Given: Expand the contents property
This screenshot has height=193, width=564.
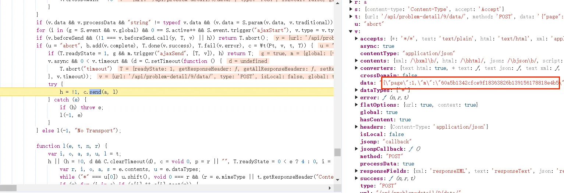Looking at the screenshot, I should (x=356, y=61).
